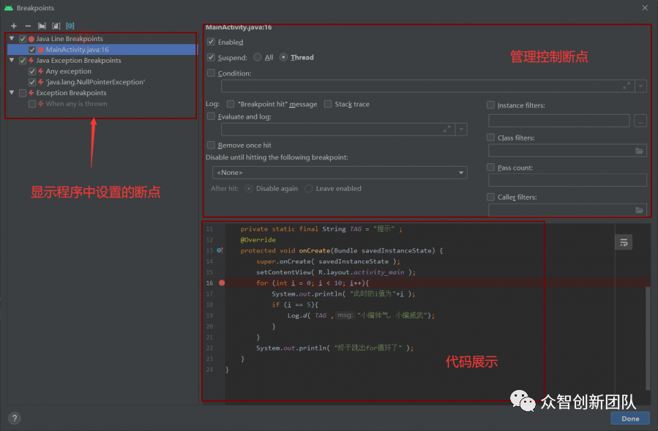Enable the Instance filters checkbox
The width and height of the screenshot is (658, 431).
point(490,105)
